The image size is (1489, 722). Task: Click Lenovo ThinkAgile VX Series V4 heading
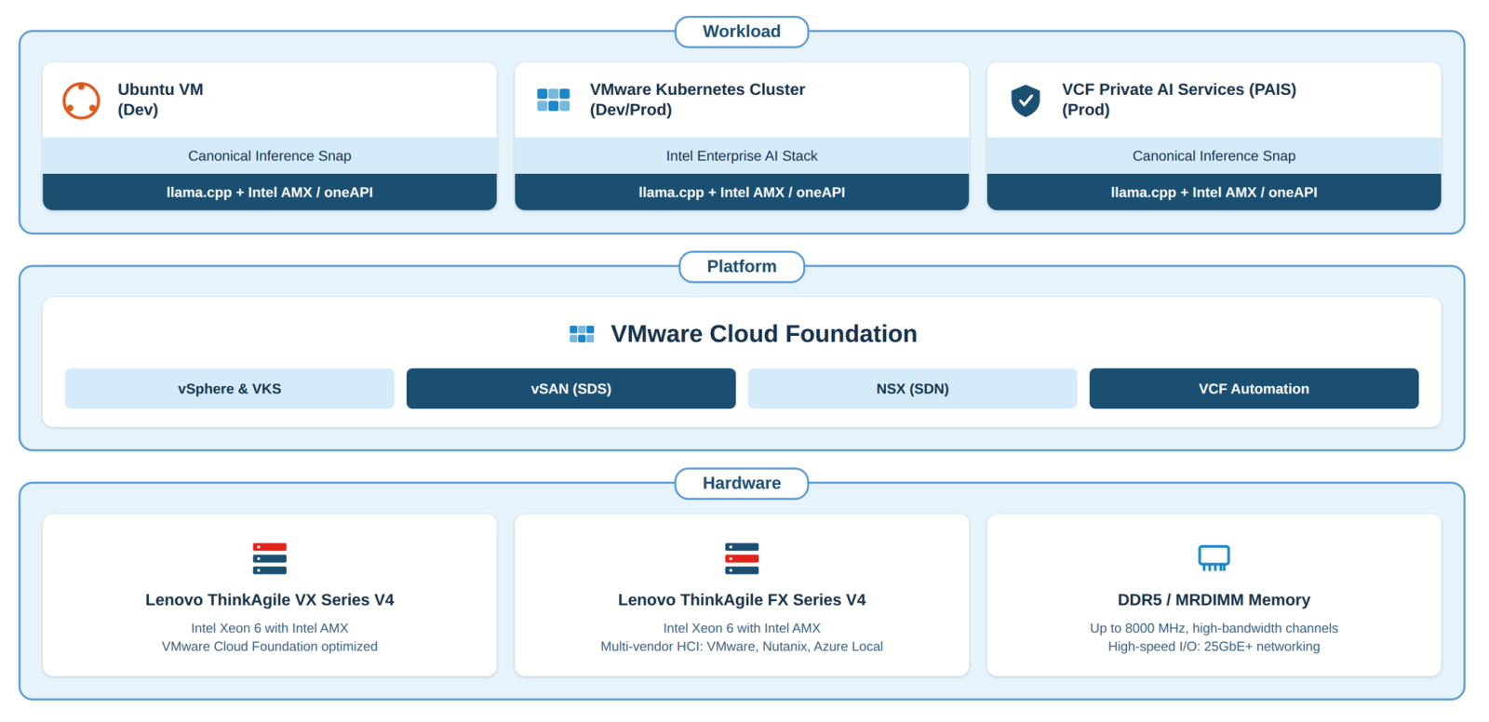click(270, 600)
